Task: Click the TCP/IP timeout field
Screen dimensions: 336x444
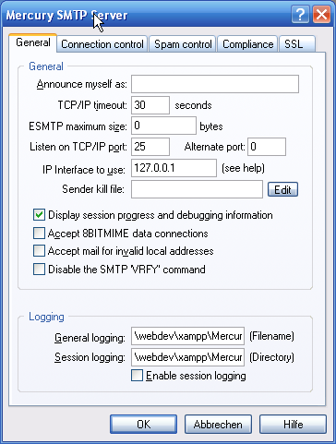Action: point(150,105)
